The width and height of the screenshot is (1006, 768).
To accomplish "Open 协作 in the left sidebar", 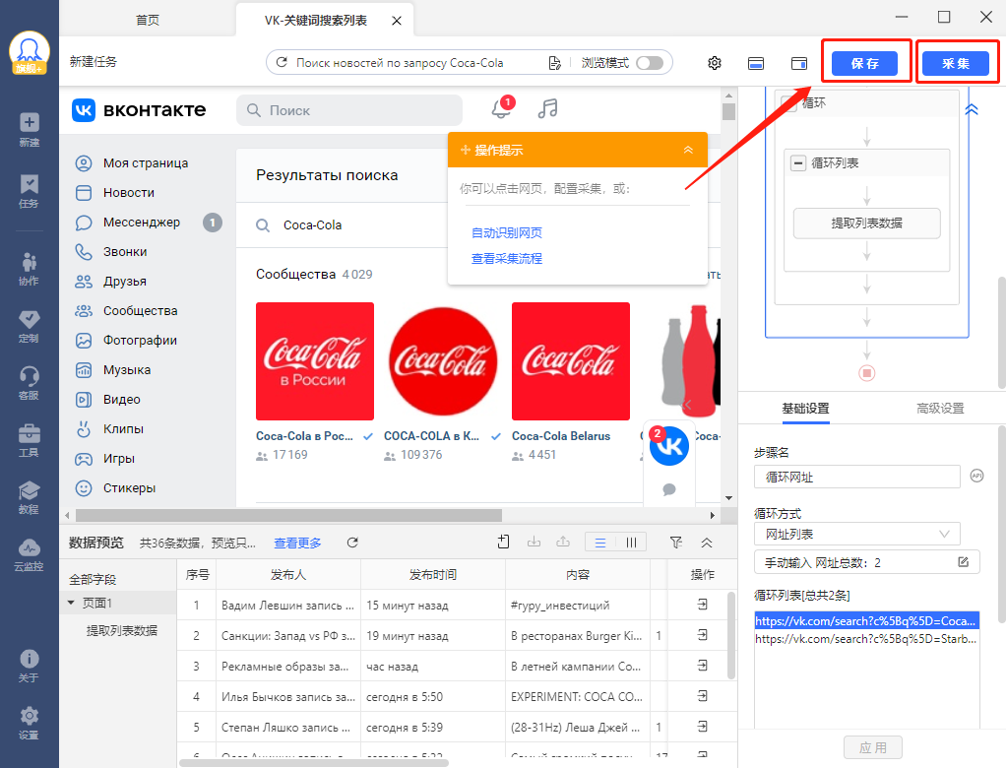I will [x=29, y=269].
